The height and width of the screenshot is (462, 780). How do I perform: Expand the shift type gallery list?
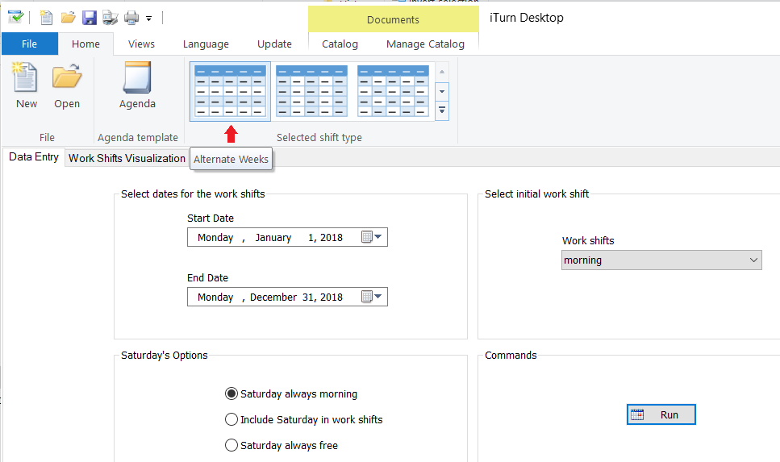point(442,110)
